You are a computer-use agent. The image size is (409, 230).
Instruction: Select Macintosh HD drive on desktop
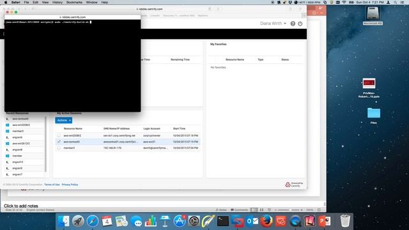[x=373, y=15]
